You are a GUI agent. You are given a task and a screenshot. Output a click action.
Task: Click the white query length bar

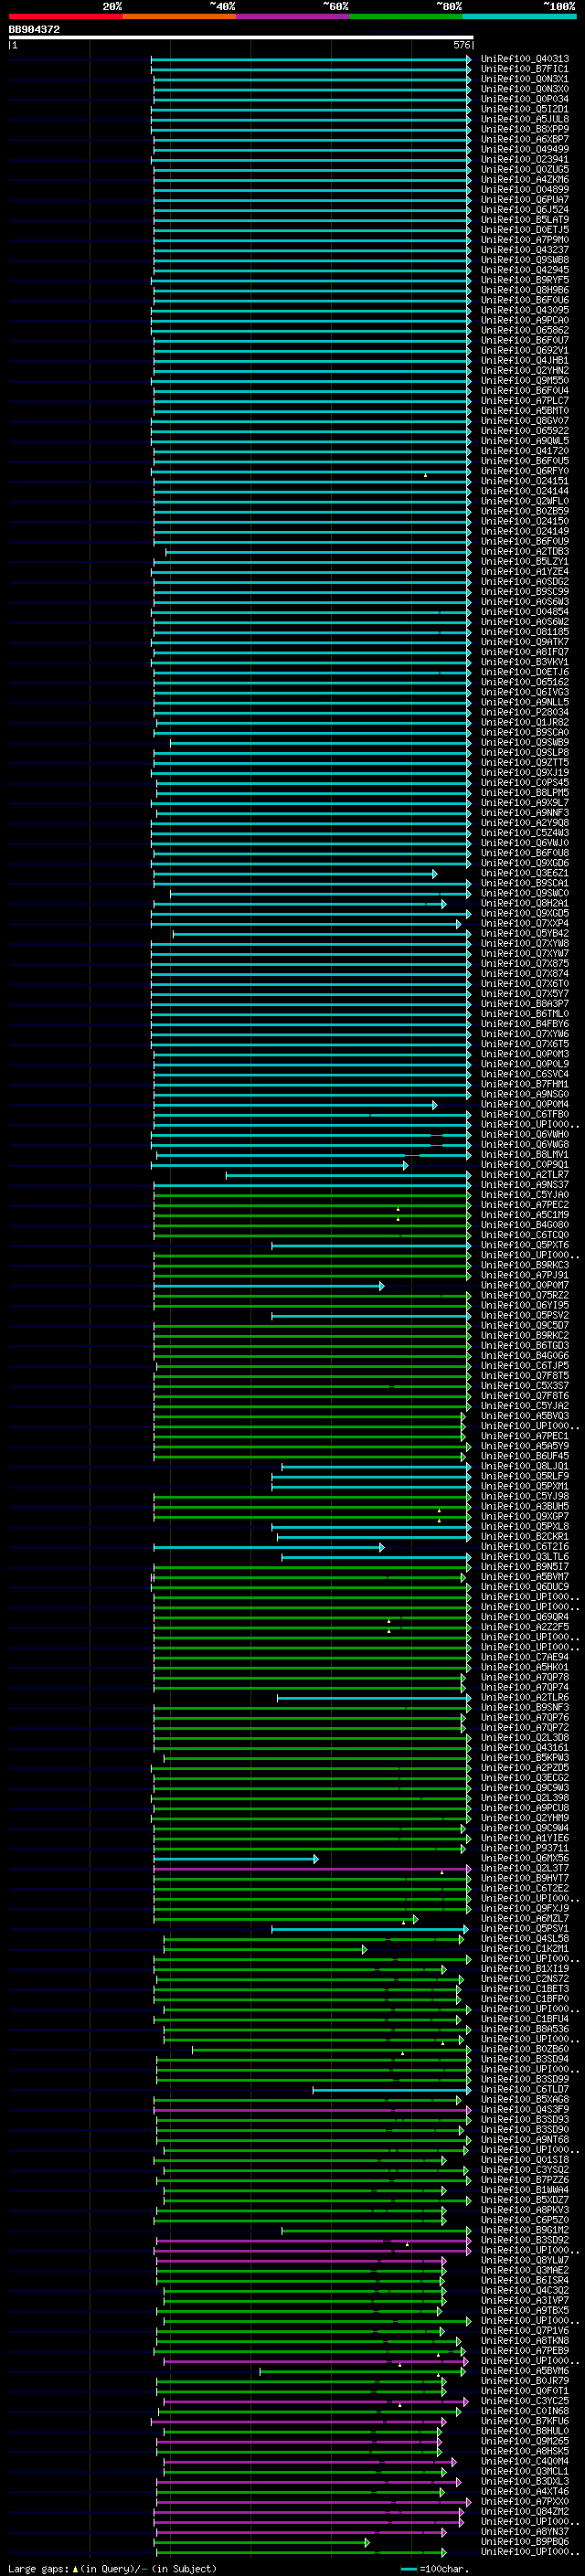[x=240, y=37]
